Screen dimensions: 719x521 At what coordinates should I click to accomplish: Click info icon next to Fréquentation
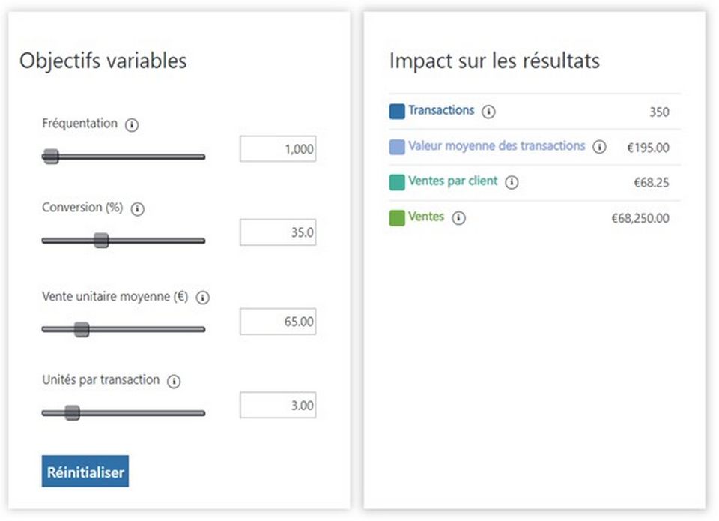132,125
